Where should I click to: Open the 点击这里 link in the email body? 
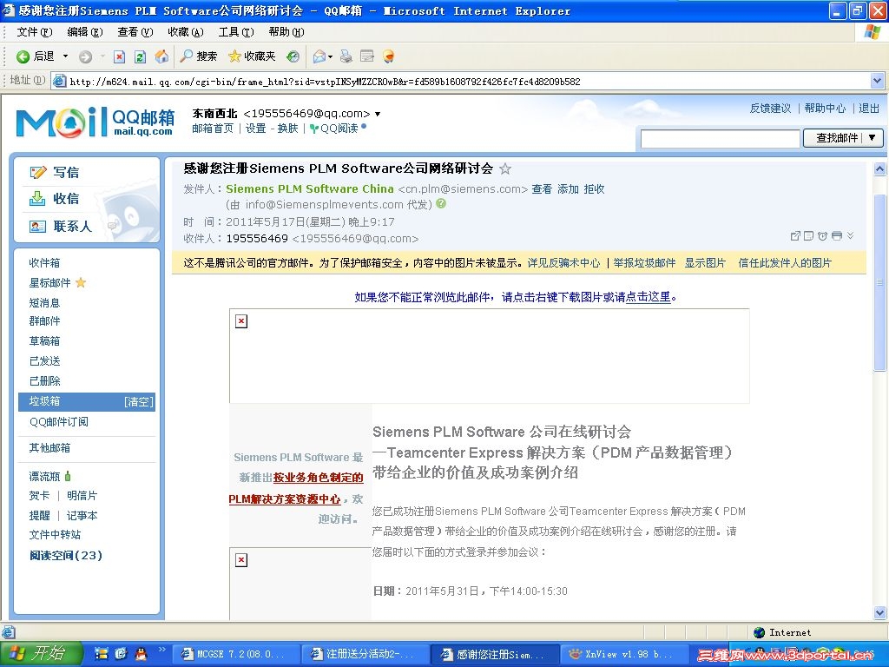coord(648,297)
